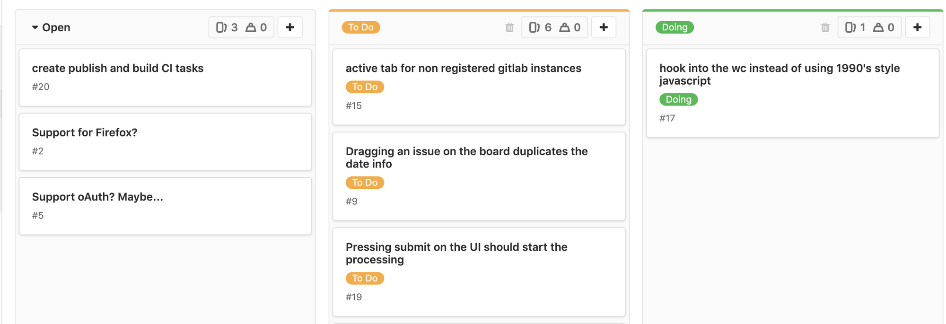
Task: Open 'Pressing submit on the UI' issue
Action: 456,253
